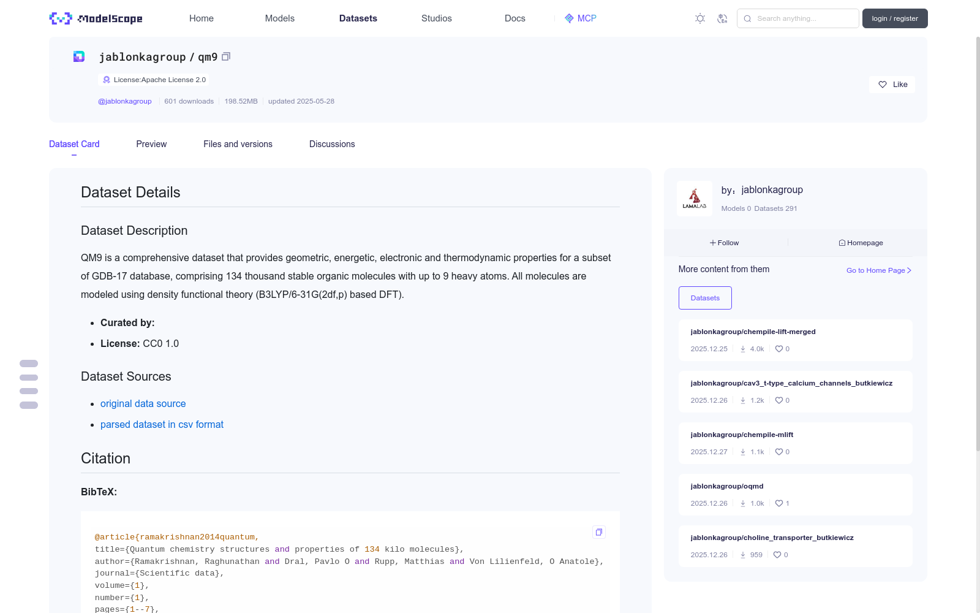Click the search magnifier icon
Viewport: 980px width, 613px height.
[747, 18]
